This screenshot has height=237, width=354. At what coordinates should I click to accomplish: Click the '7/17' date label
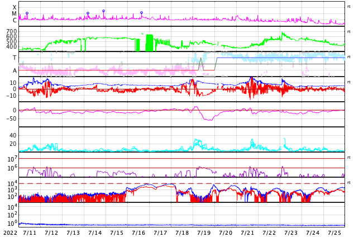point(160,233)
